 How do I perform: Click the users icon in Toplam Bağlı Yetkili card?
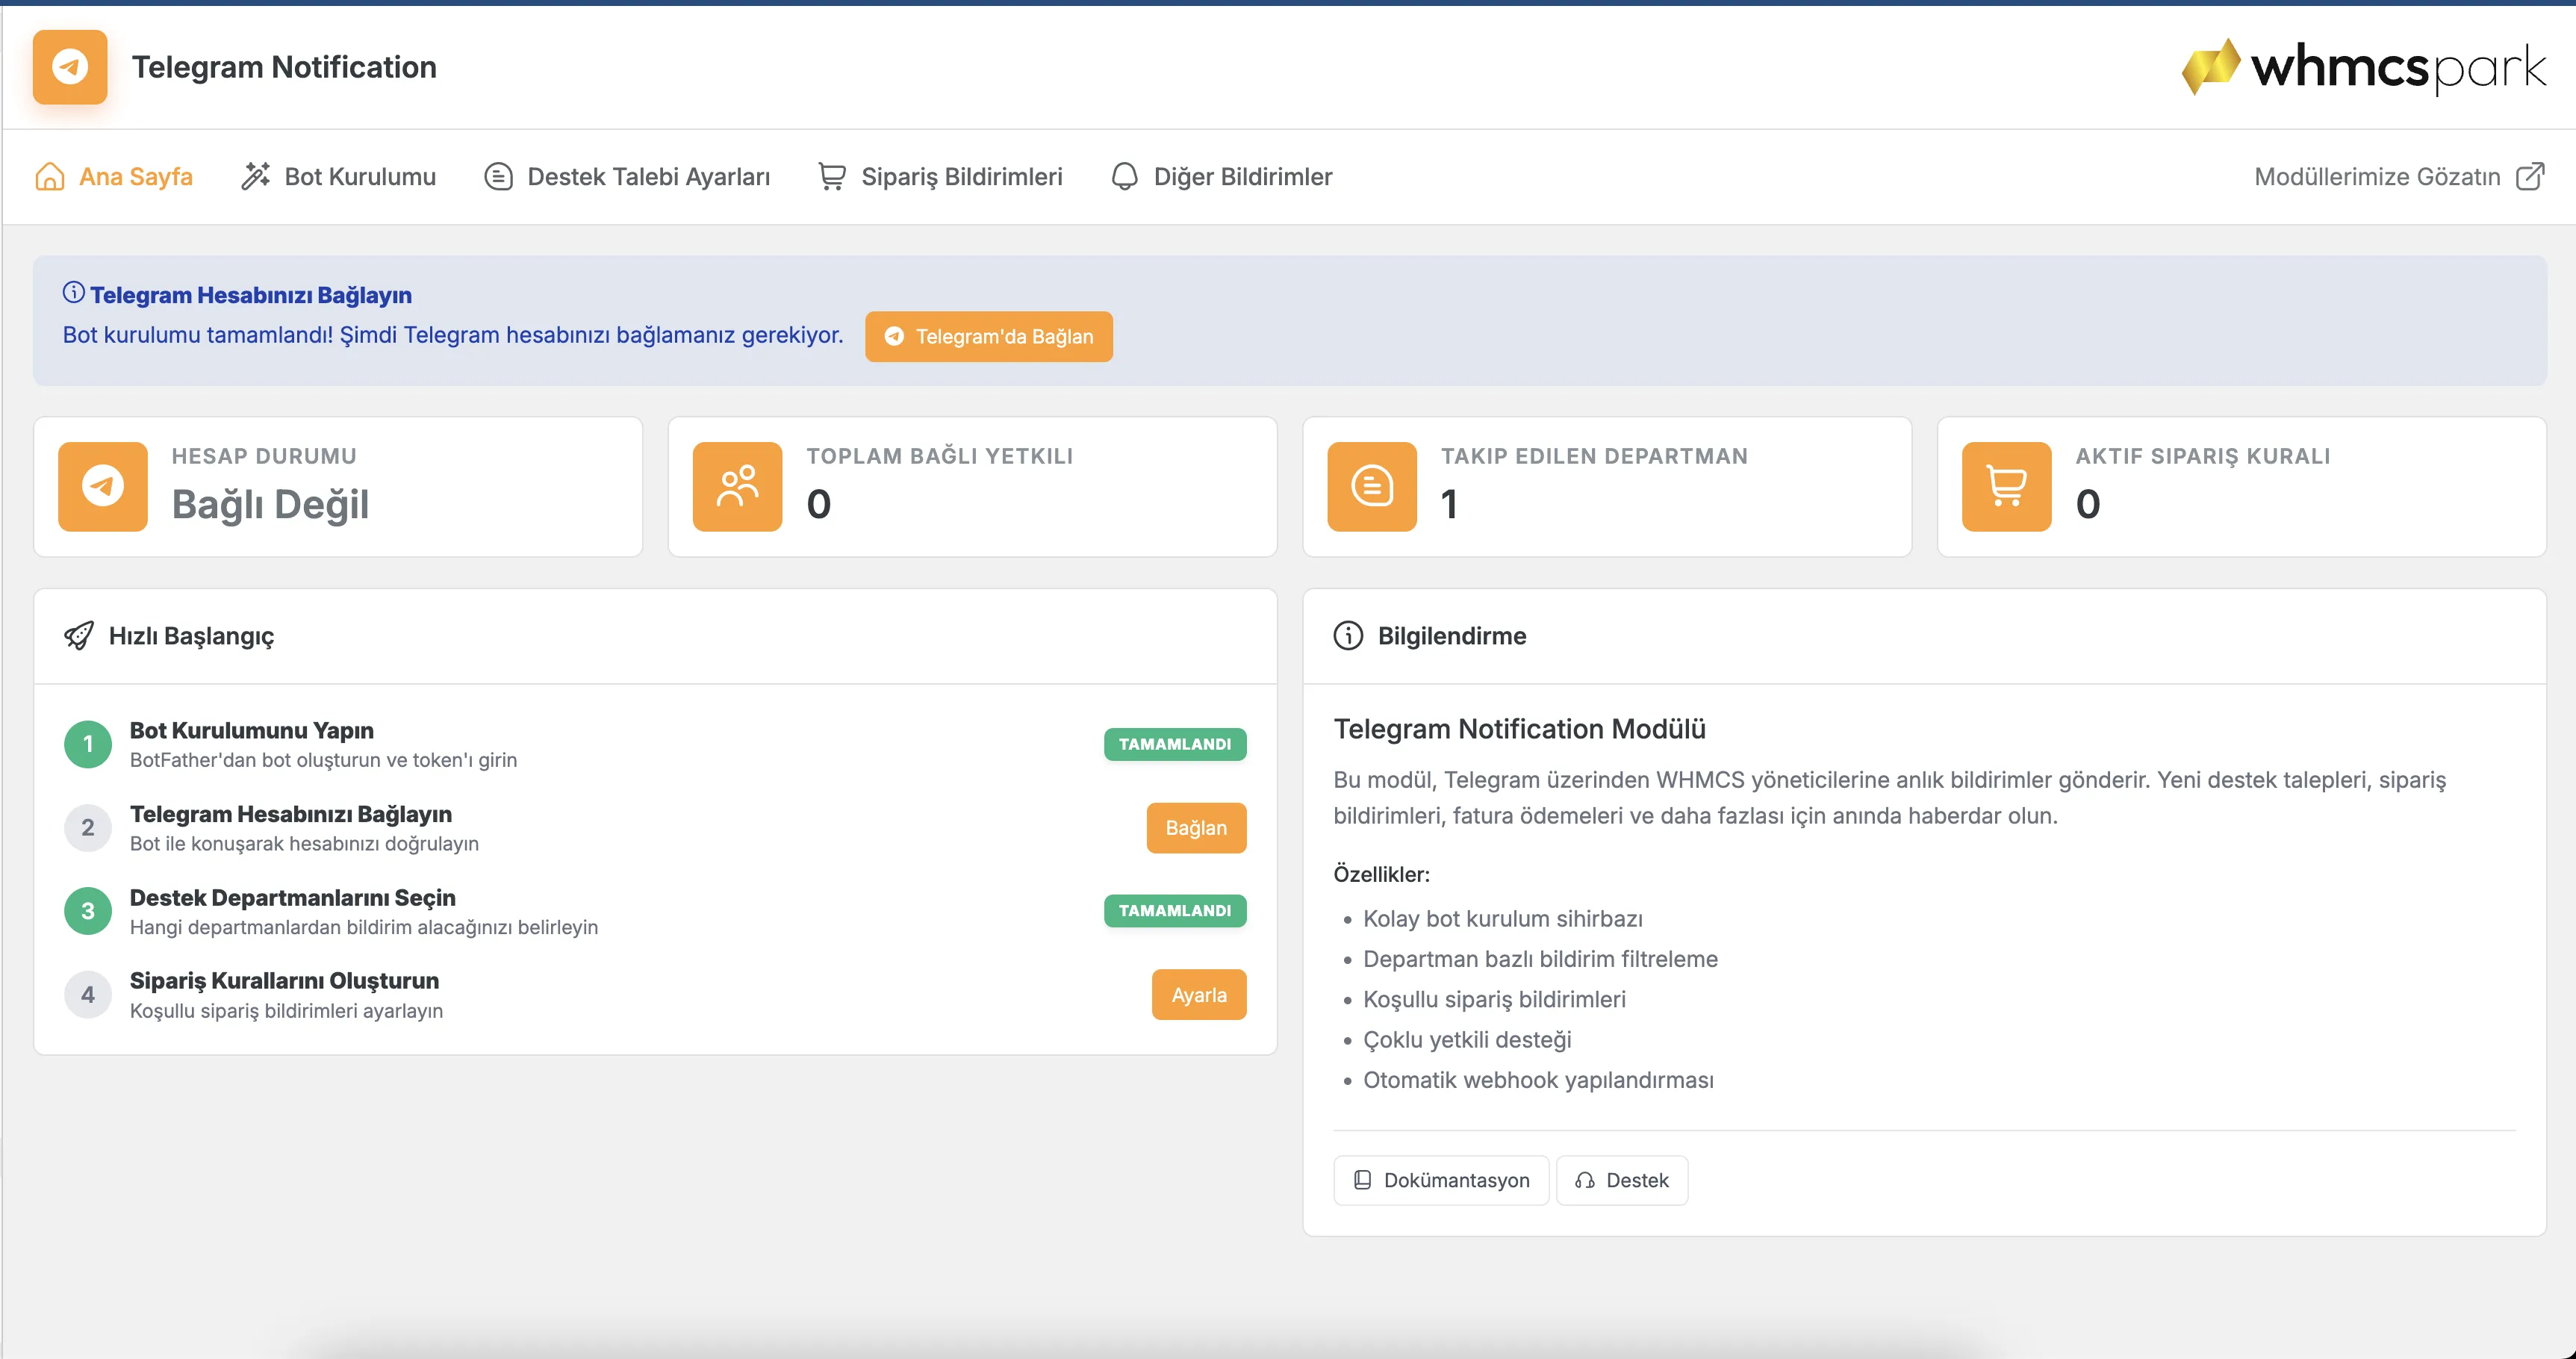pos(737,486)
